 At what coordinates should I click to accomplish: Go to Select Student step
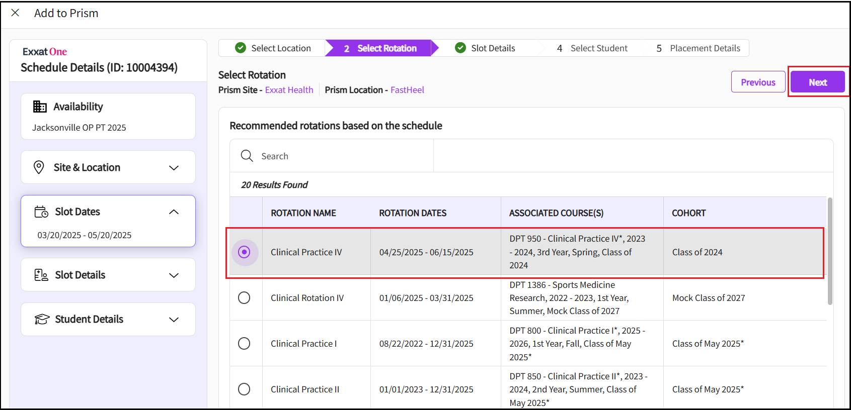[592, 48]
